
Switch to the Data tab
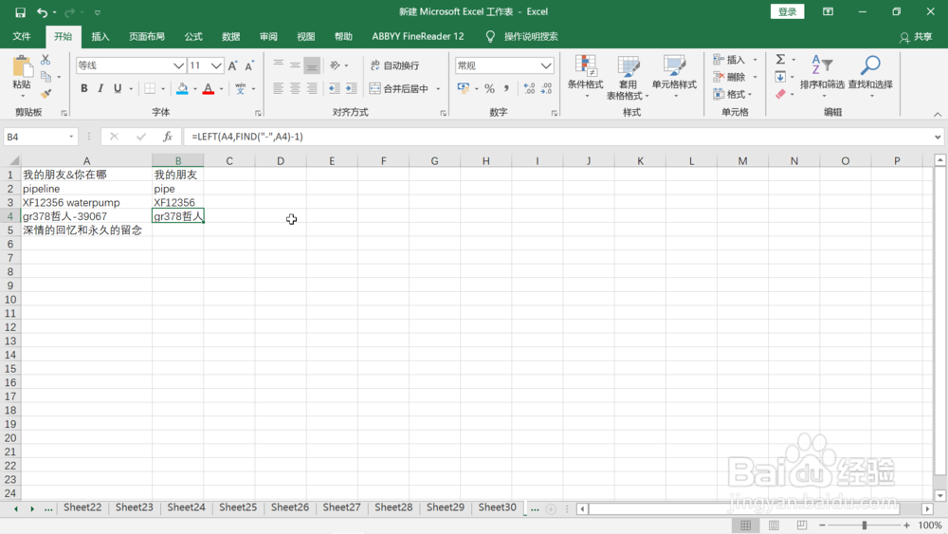tap(231, 36)
